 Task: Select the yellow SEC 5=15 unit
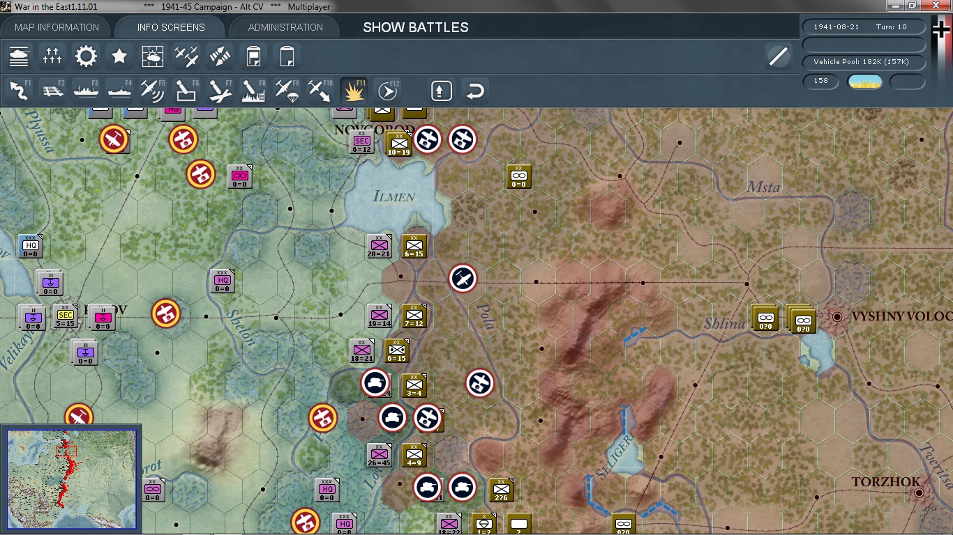click(x=65, y=316)
